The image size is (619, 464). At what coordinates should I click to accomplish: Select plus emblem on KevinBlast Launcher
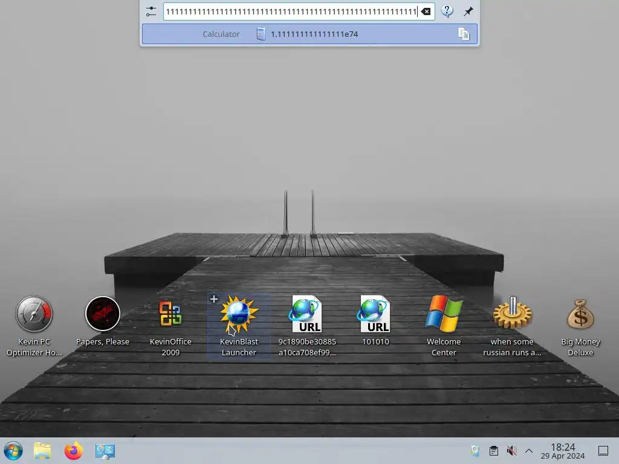tap(213, 299)
